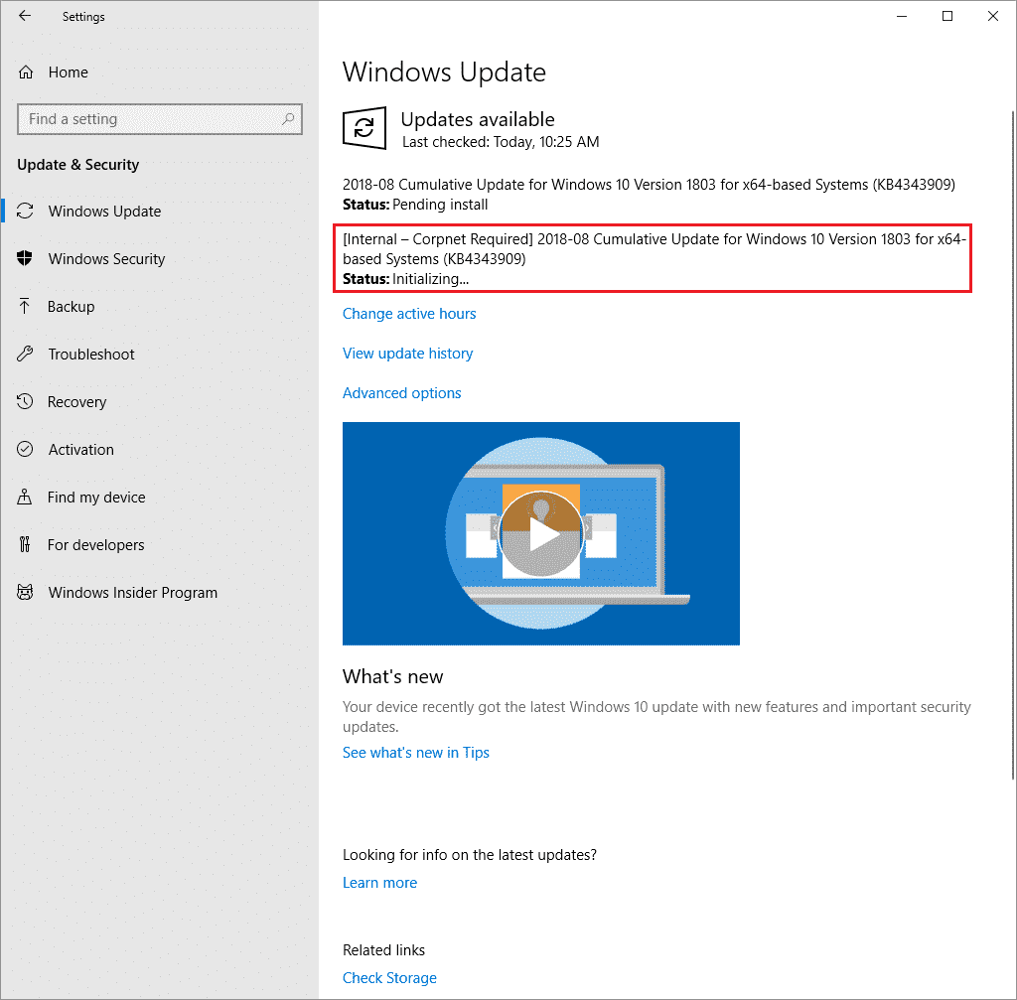Click the Find my device person icon
The image size is (1017, 1000).
click(24, 497)
